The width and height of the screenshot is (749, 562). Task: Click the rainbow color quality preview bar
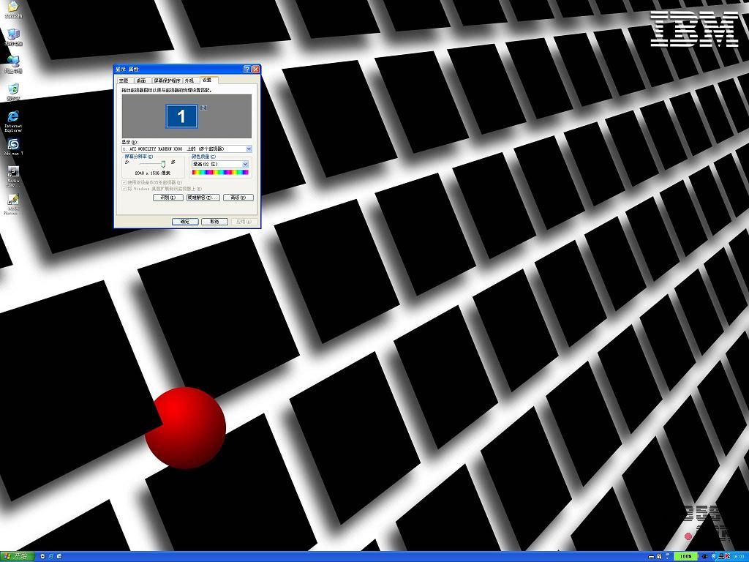(219, 173)
